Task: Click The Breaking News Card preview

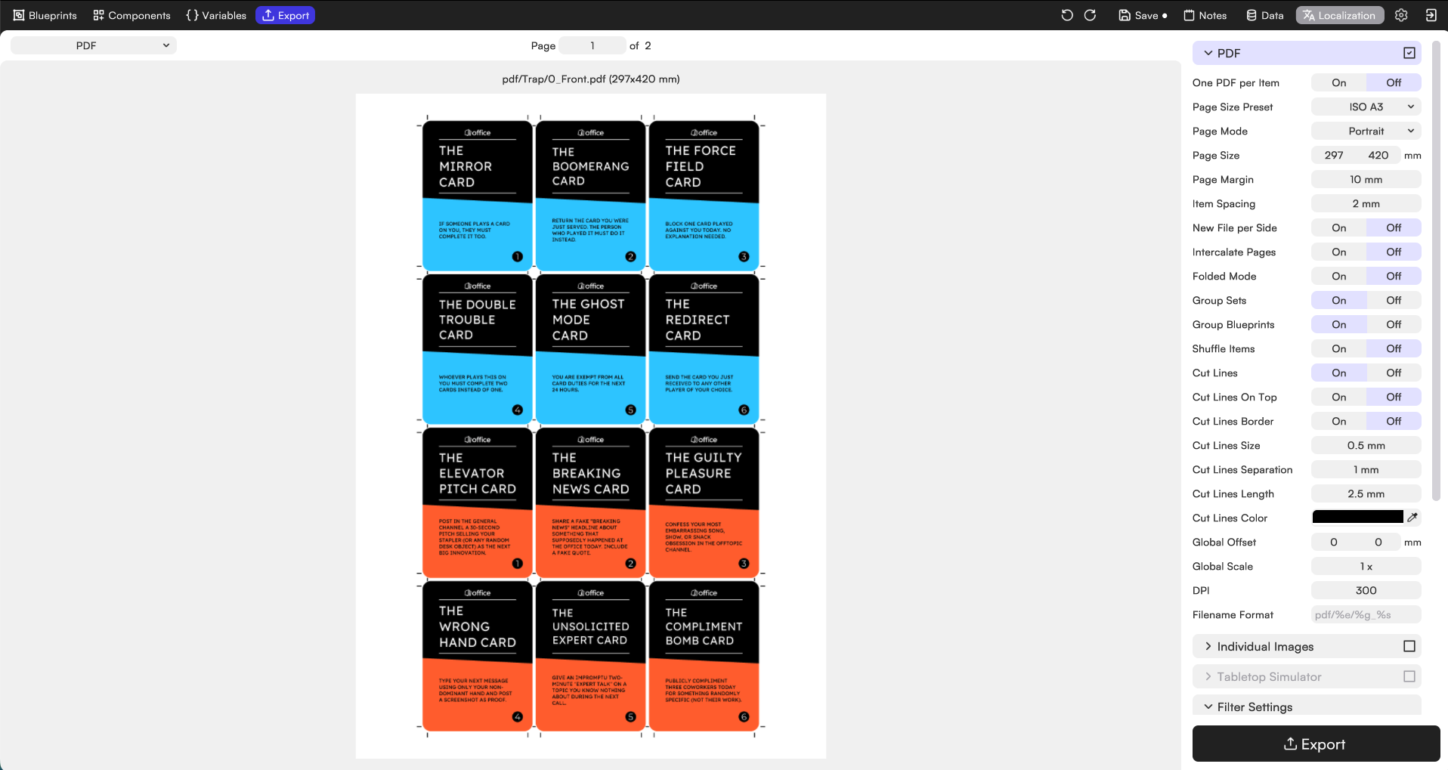Action: [590, 502]
